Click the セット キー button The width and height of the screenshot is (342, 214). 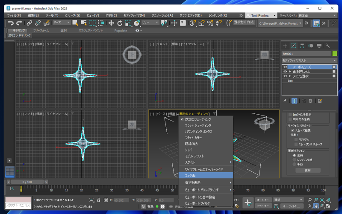[x=263, y=206]
